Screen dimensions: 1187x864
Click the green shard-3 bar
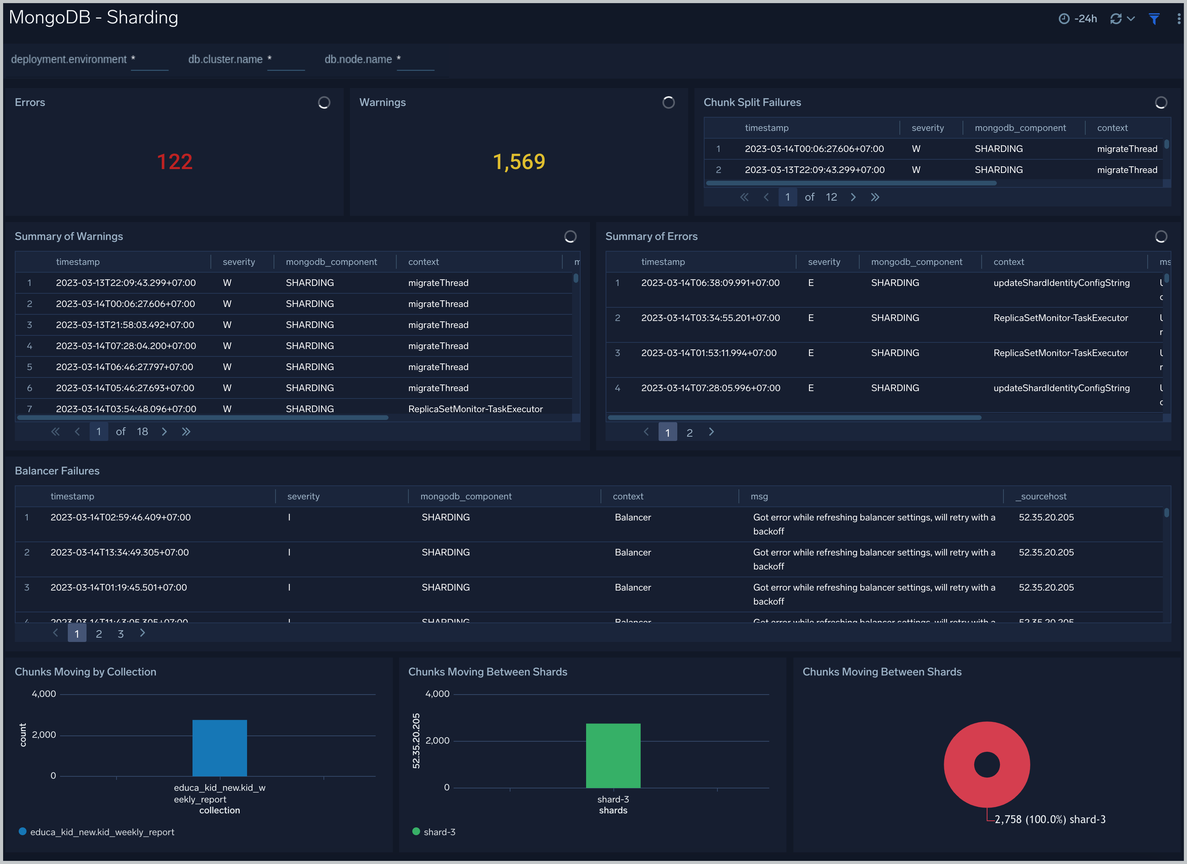(x=613, y=756)
